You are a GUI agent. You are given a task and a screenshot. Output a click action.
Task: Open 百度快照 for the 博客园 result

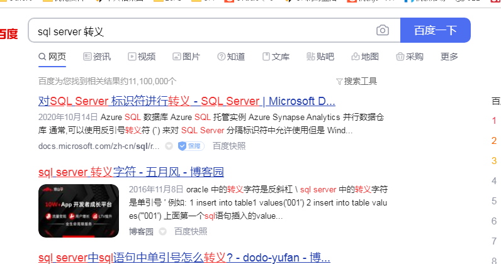coord(191,231)
